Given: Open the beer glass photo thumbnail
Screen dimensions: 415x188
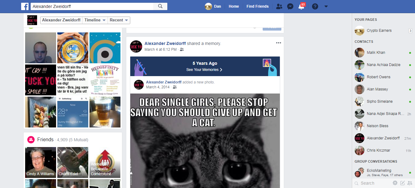Looking at the screenshot, I should click(x=105, y=112).
